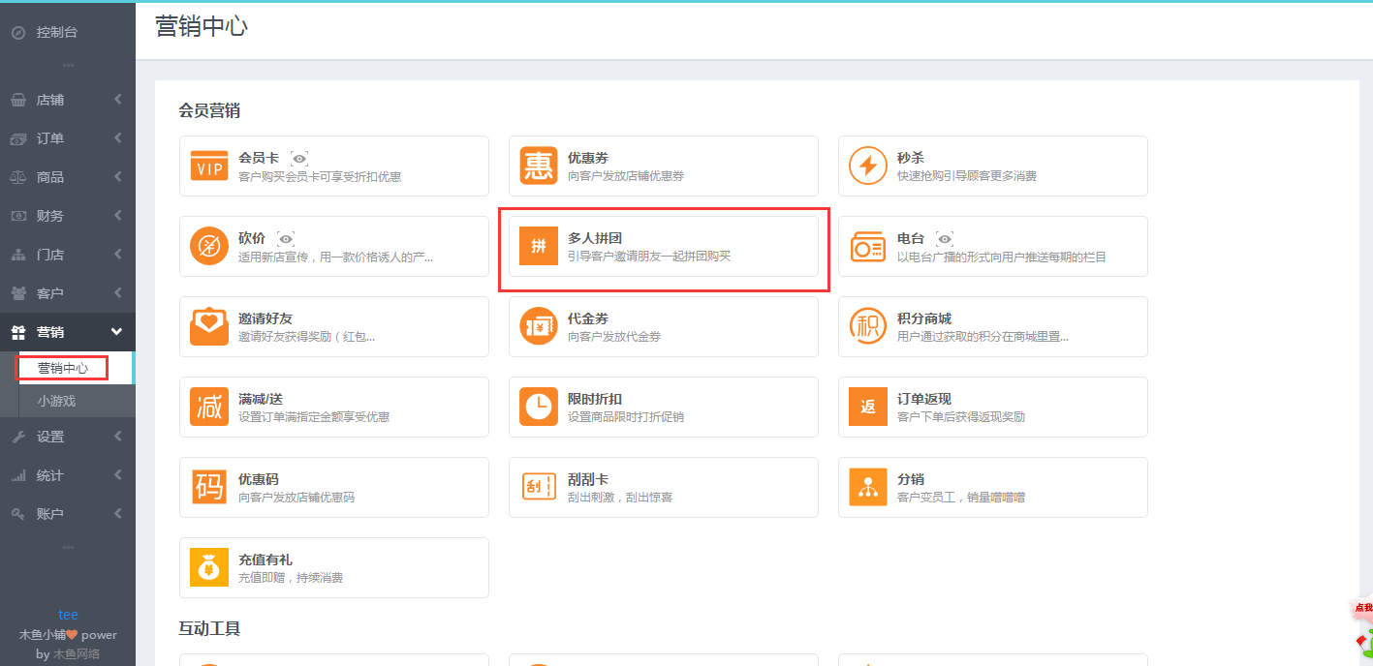Expand the 门店 menu chevron
This screenshot has height=666, width=1373.
coord(117,255)
